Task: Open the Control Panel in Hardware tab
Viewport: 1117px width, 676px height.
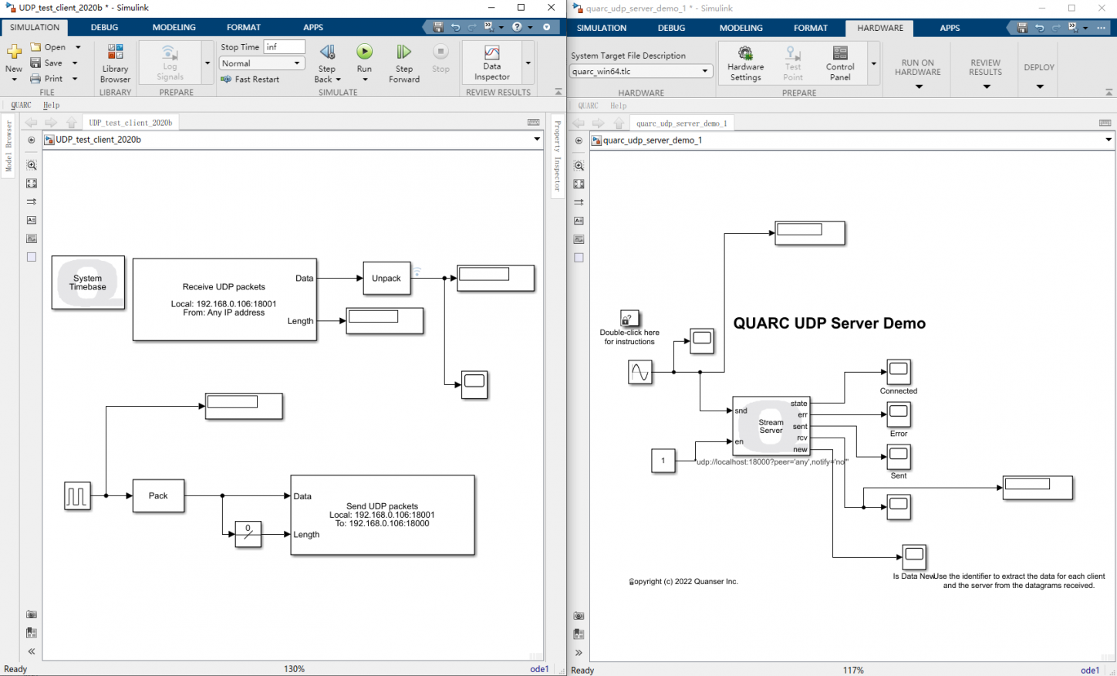Action: click(x=840, y=63)
